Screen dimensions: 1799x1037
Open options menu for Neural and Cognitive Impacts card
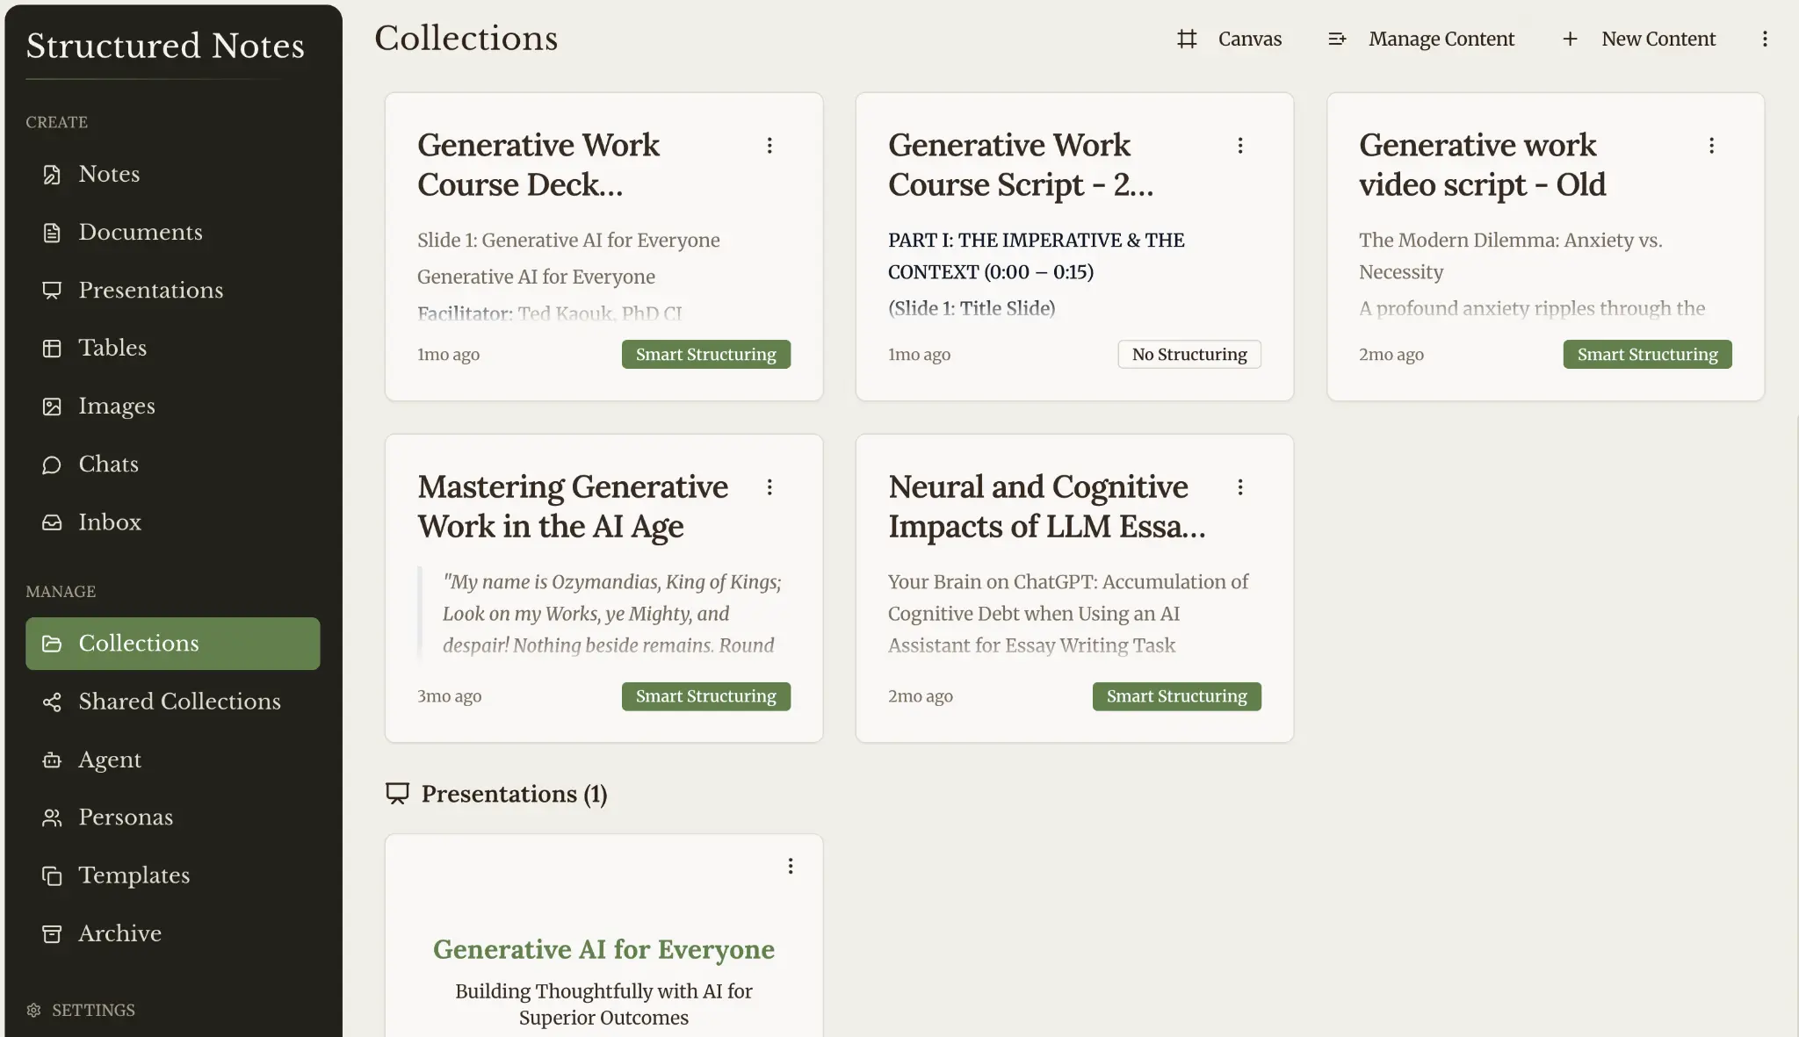1240,487
